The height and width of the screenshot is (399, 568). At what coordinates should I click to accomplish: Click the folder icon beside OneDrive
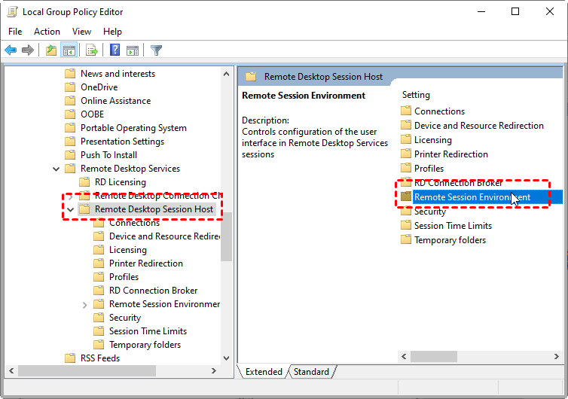pos(70,87)
